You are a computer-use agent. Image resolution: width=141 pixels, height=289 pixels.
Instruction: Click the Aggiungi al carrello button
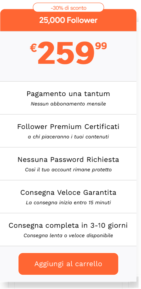[68, 264]
